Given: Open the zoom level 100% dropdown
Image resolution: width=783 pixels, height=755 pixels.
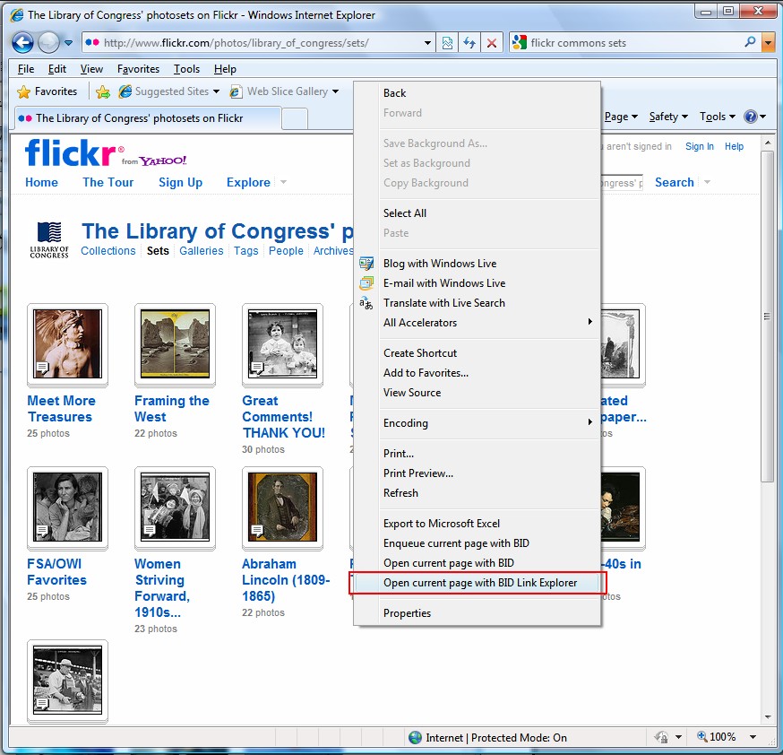Looking at the screenshot, I should (753, 737).
